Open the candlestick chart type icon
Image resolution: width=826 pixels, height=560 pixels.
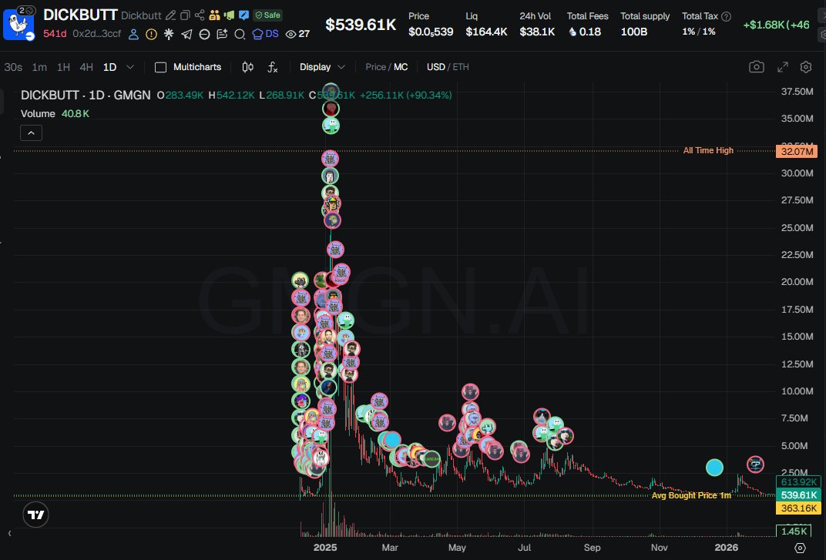(247, 67)
